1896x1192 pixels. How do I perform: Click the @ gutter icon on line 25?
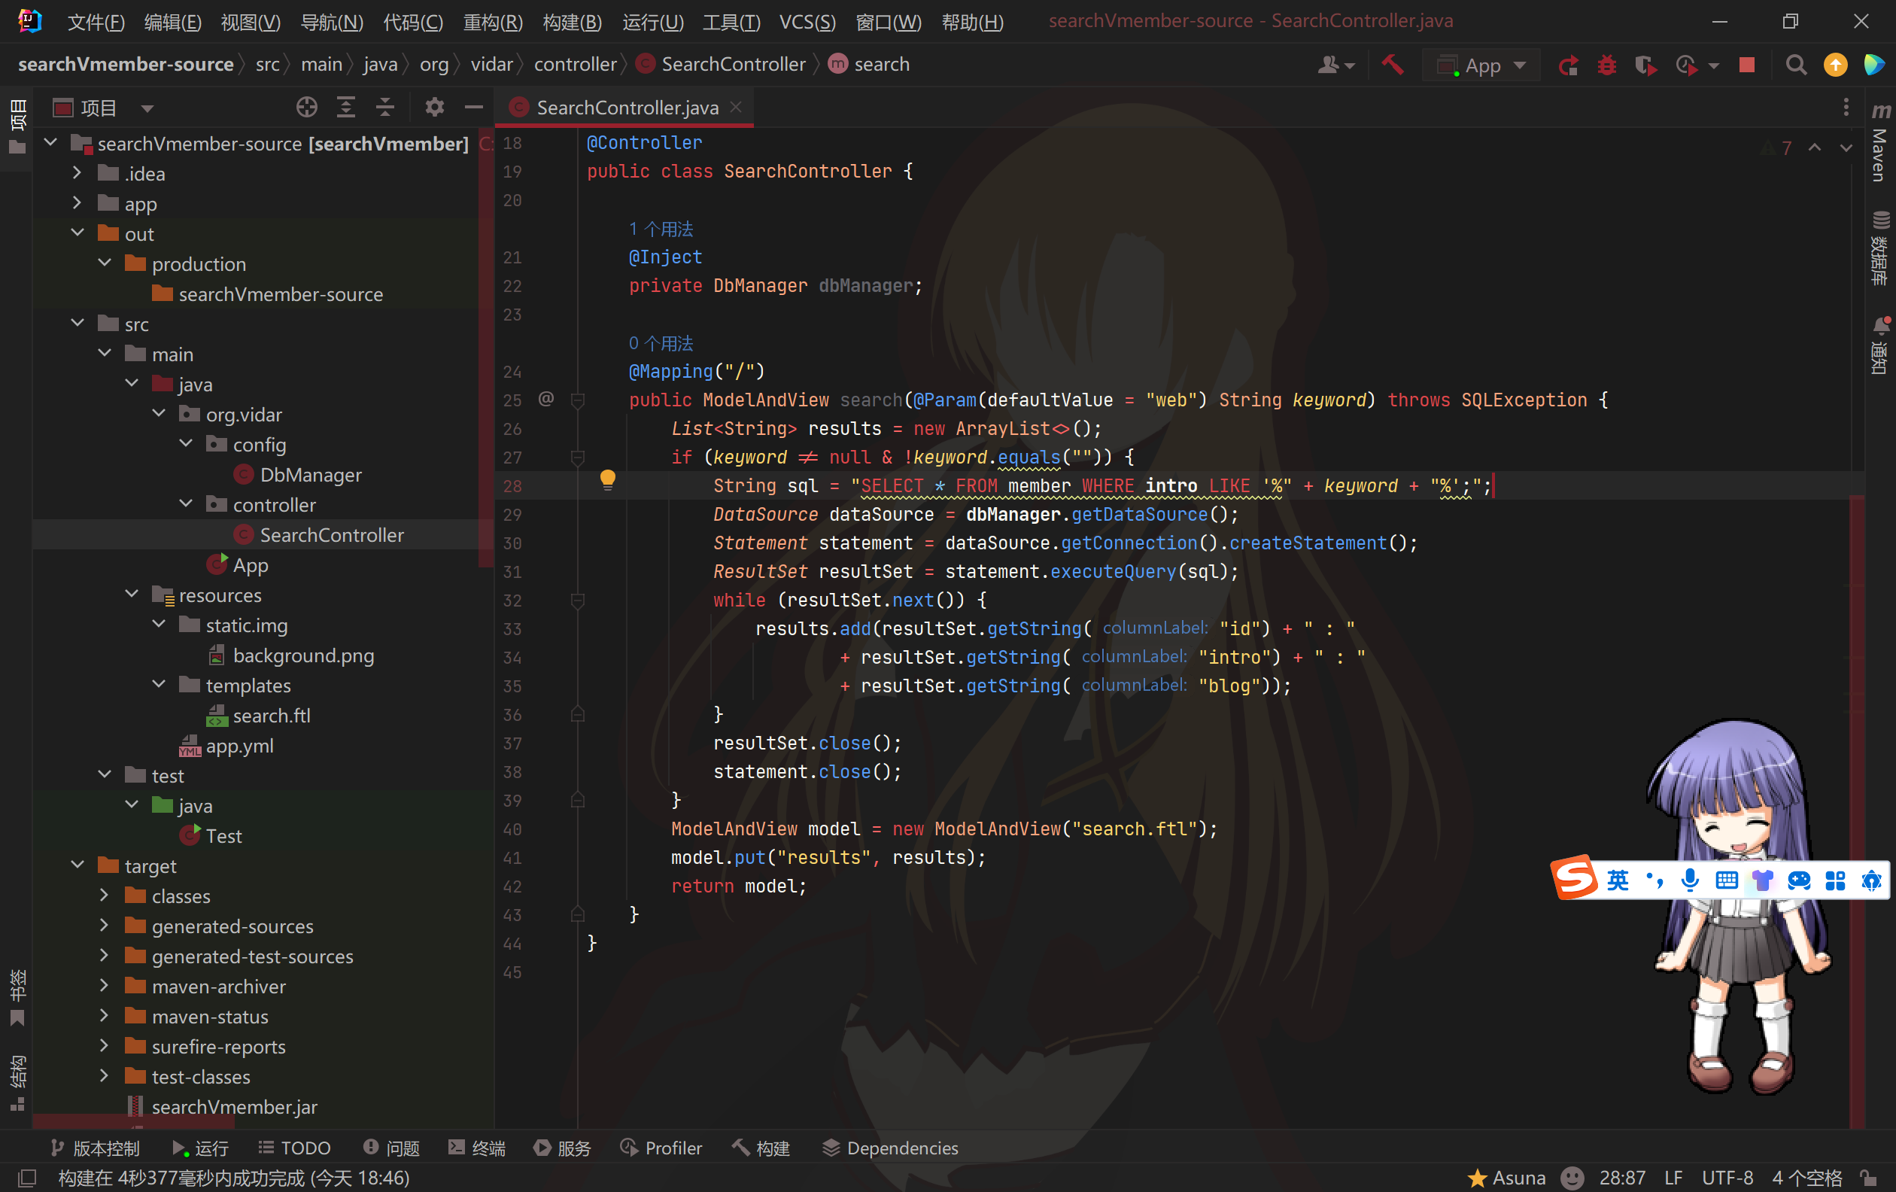click(545, 399)
